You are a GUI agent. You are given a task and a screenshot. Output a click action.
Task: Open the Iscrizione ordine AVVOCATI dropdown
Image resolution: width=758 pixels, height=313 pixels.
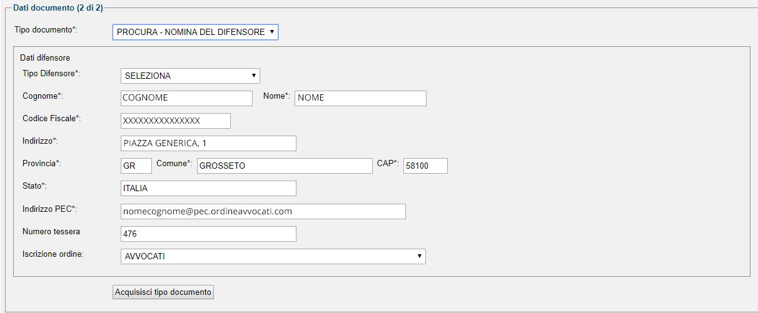[273, 256]
